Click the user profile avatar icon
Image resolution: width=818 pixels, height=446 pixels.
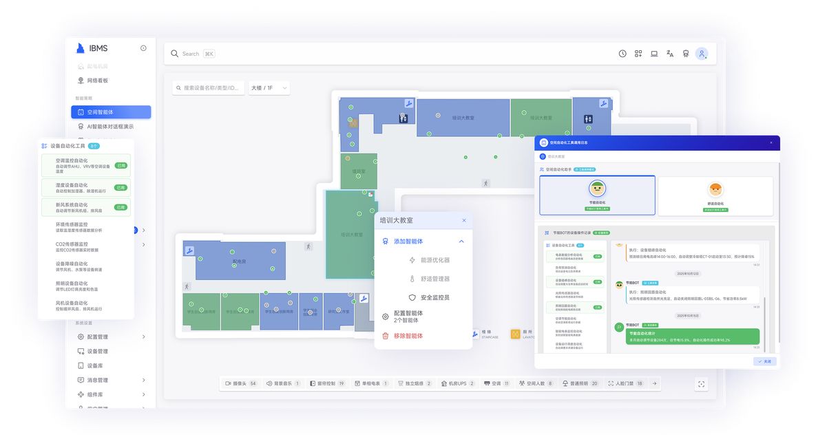pyautogui.click(x=701, y=54)
